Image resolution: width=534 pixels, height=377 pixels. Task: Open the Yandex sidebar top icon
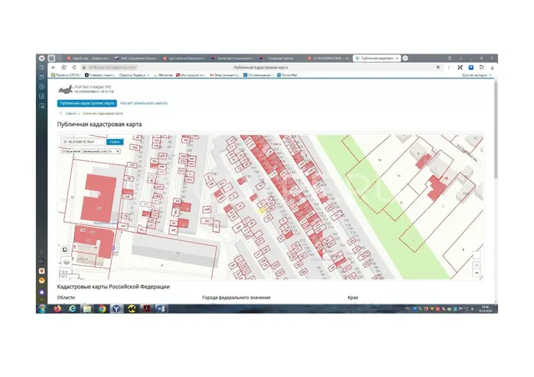pos(42,58)
